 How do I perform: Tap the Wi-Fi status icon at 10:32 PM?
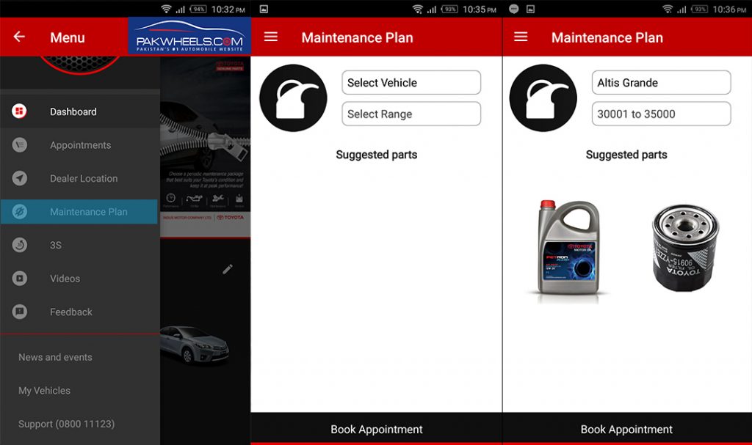tap(166, 9)
